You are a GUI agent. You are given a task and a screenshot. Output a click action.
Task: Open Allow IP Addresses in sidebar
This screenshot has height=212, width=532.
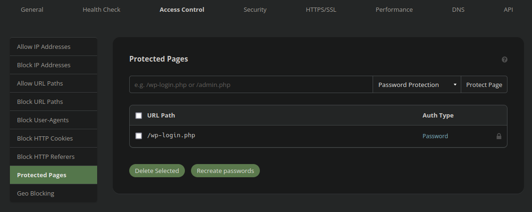(54, 47)
